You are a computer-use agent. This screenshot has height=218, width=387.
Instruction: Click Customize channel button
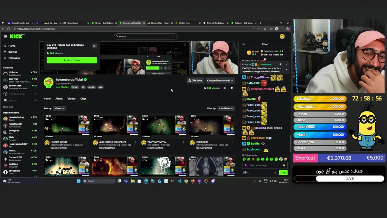[220, 81]
